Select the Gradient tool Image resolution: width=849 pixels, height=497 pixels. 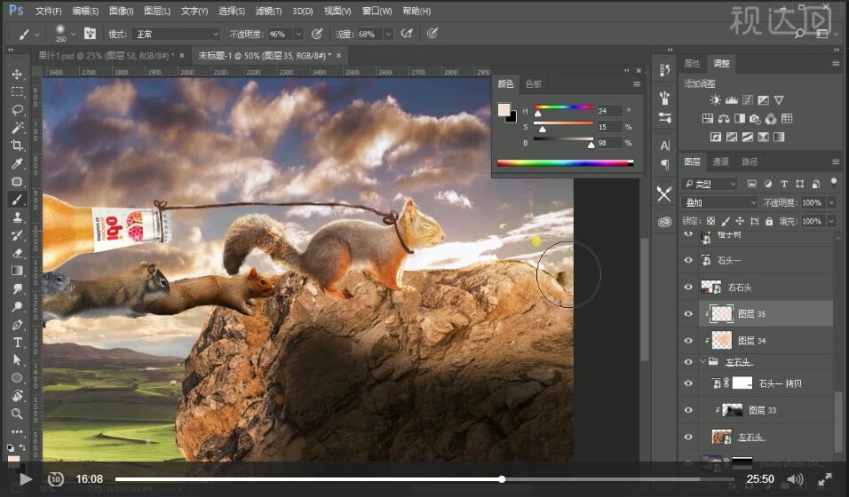tap(17, 271)
